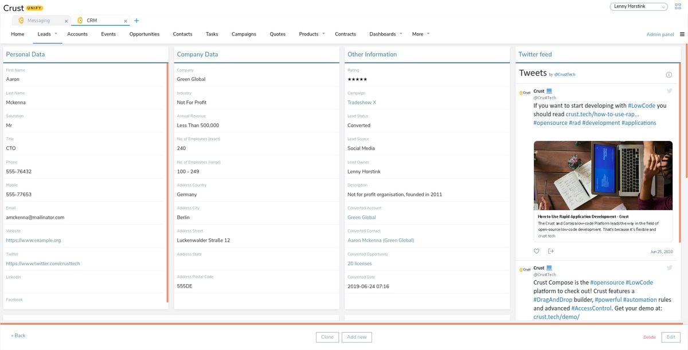Click the Edit button
Image resolution: width=688 pixels, height=350 pixels.
pos(671,337)
